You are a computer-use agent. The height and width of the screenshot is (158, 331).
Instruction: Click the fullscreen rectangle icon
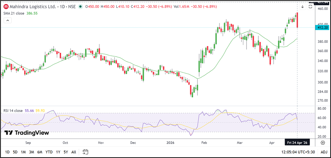coord(311,6)
